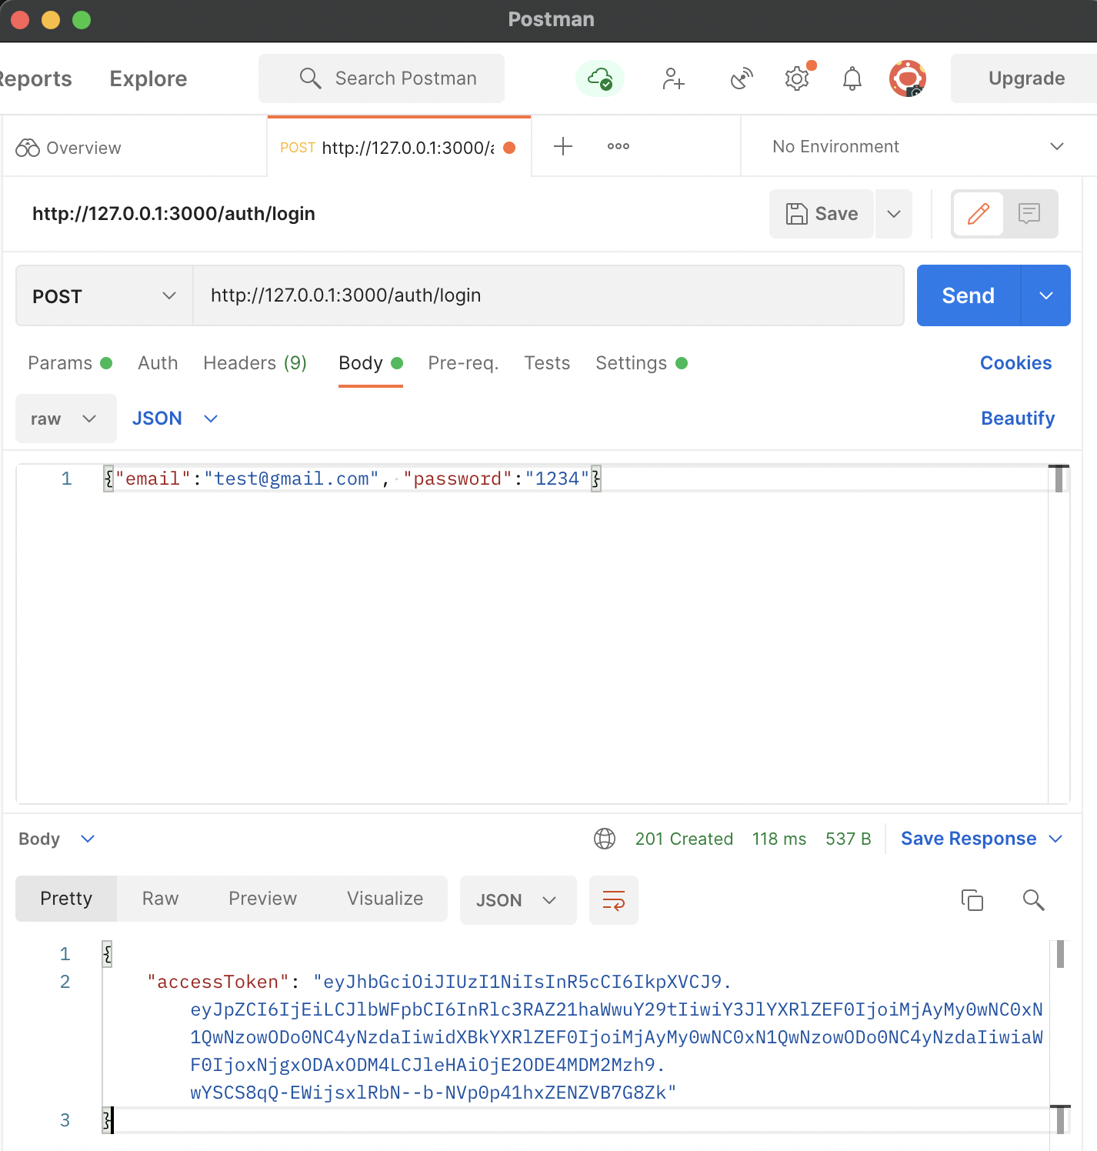Click the 201 Created status text

pos(684,839)
